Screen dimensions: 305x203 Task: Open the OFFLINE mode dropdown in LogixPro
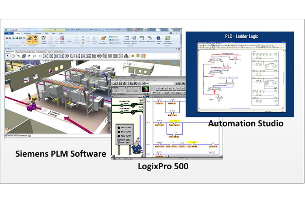coord(119,88)
